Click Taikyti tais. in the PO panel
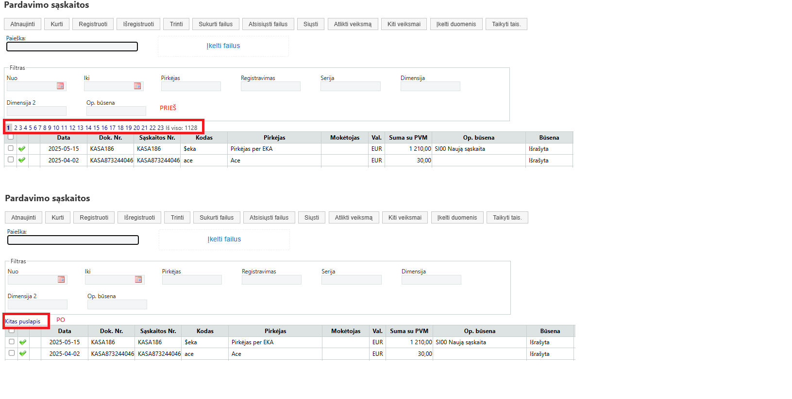Image resolution: width=792 pixels, height=399 pixels. [507, 218]
